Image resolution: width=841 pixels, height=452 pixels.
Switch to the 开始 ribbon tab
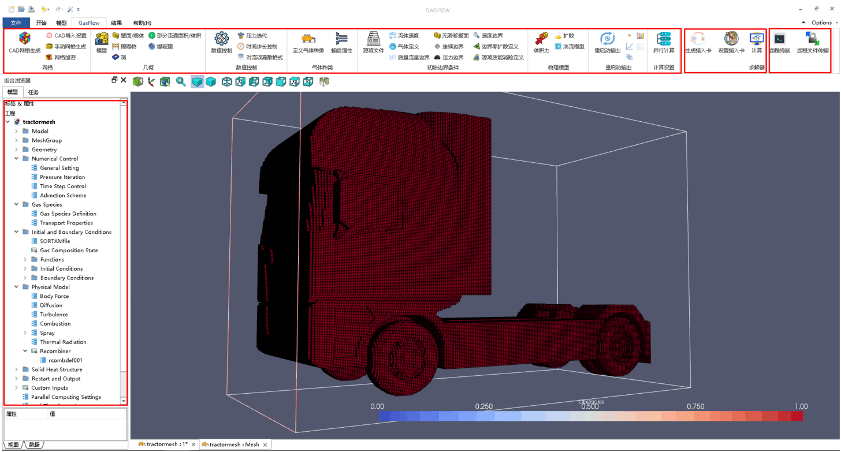[x=41, y=23]
